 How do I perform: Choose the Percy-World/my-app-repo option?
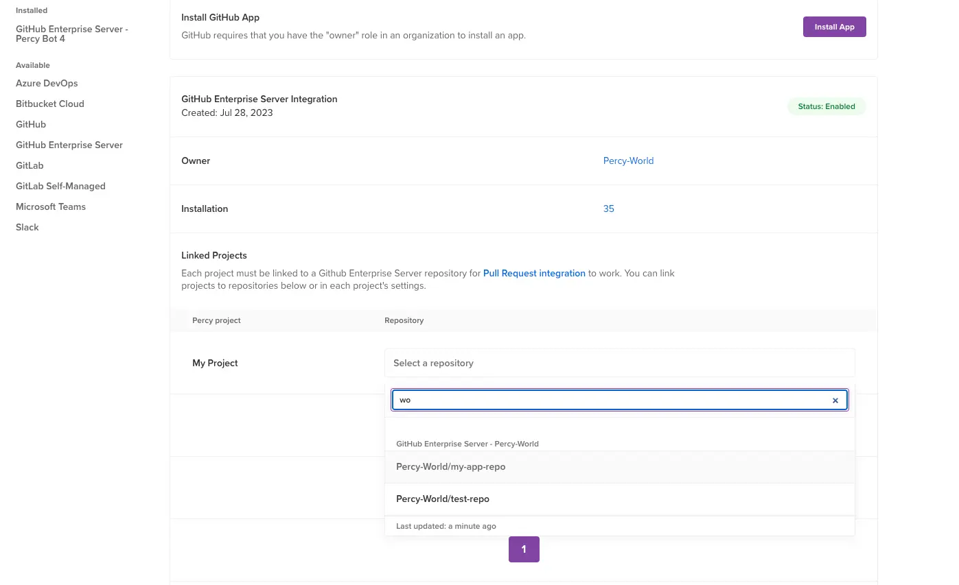click(450, 467)
